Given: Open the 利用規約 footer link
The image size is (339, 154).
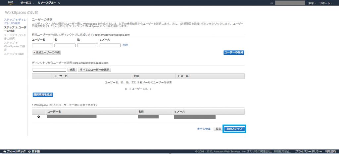Looking at the screenshot, I should click(x=331, y=151).
